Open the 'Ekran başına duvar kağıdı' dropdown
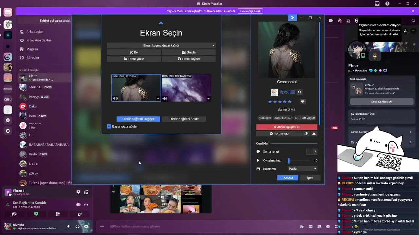Image resolution: width=419 pixels, height=235 pixels. tap(161, 45)
